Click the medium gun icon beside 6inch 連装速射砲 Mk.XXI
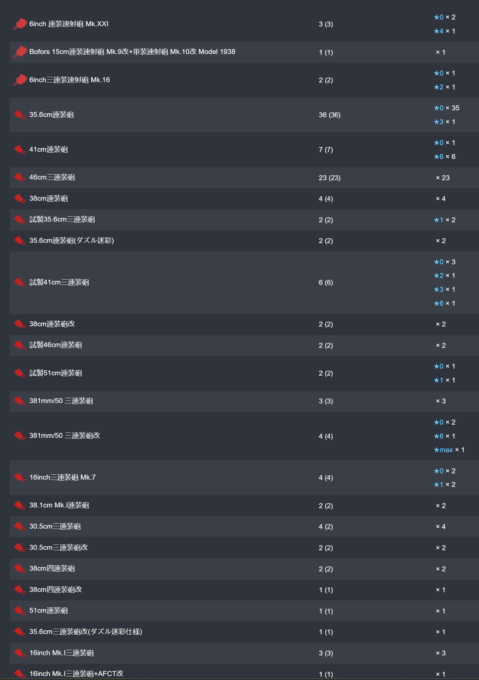The height and width of the screenshot is (680, 479). point(20,24)
